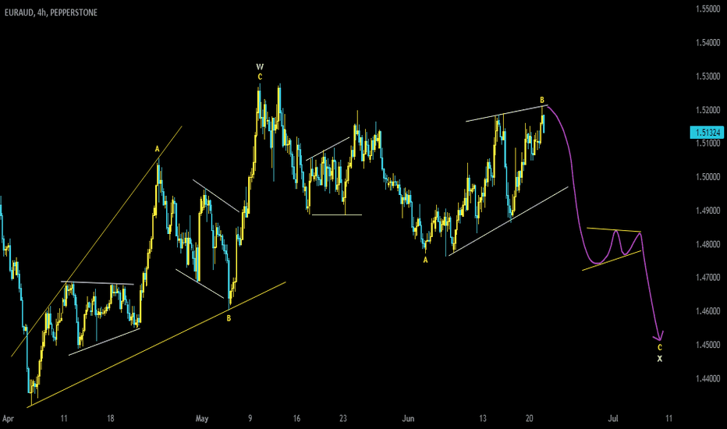Select the 1.46000 price level label
Screen dimensions: 727x429
pos(707,311)
